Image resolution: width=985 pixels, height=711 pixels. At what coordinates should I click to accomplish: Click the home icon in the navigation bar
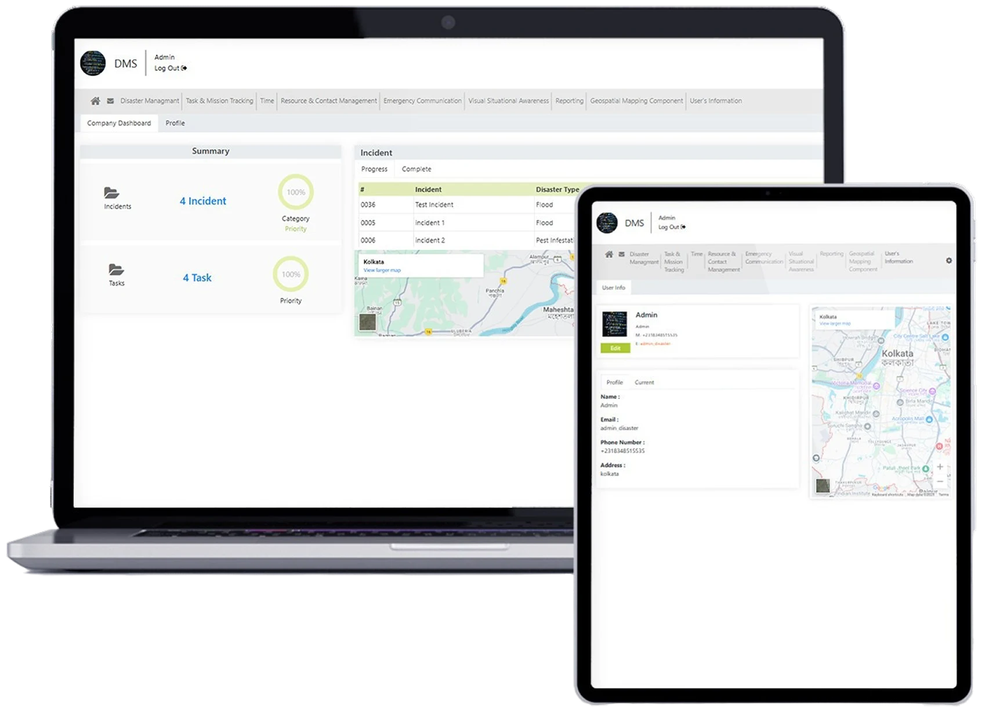coord(95,100)
